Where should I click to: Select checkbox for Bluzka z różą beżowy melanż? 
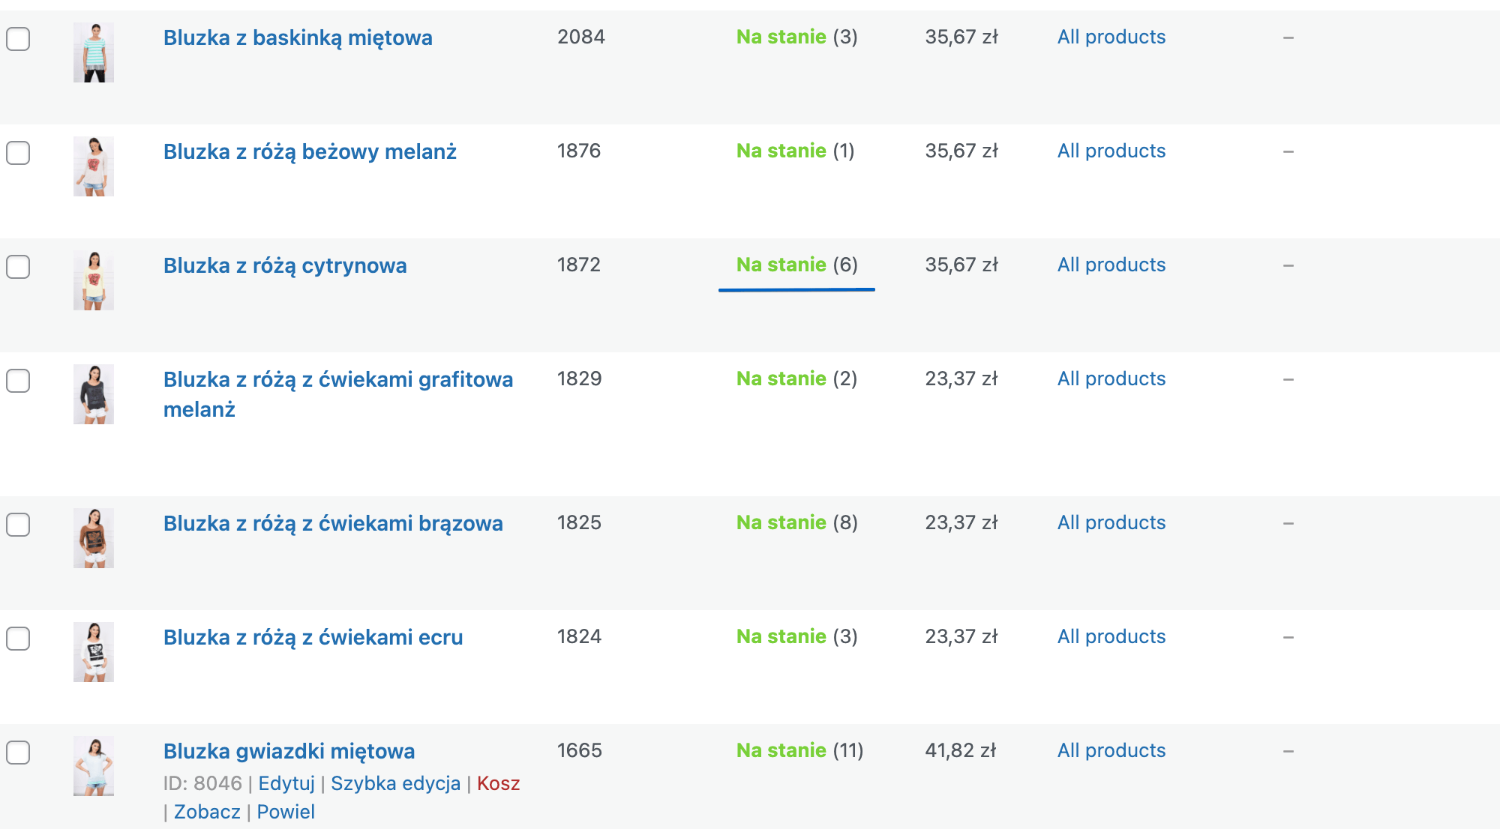pyautogui.click(x=18, y=152)
